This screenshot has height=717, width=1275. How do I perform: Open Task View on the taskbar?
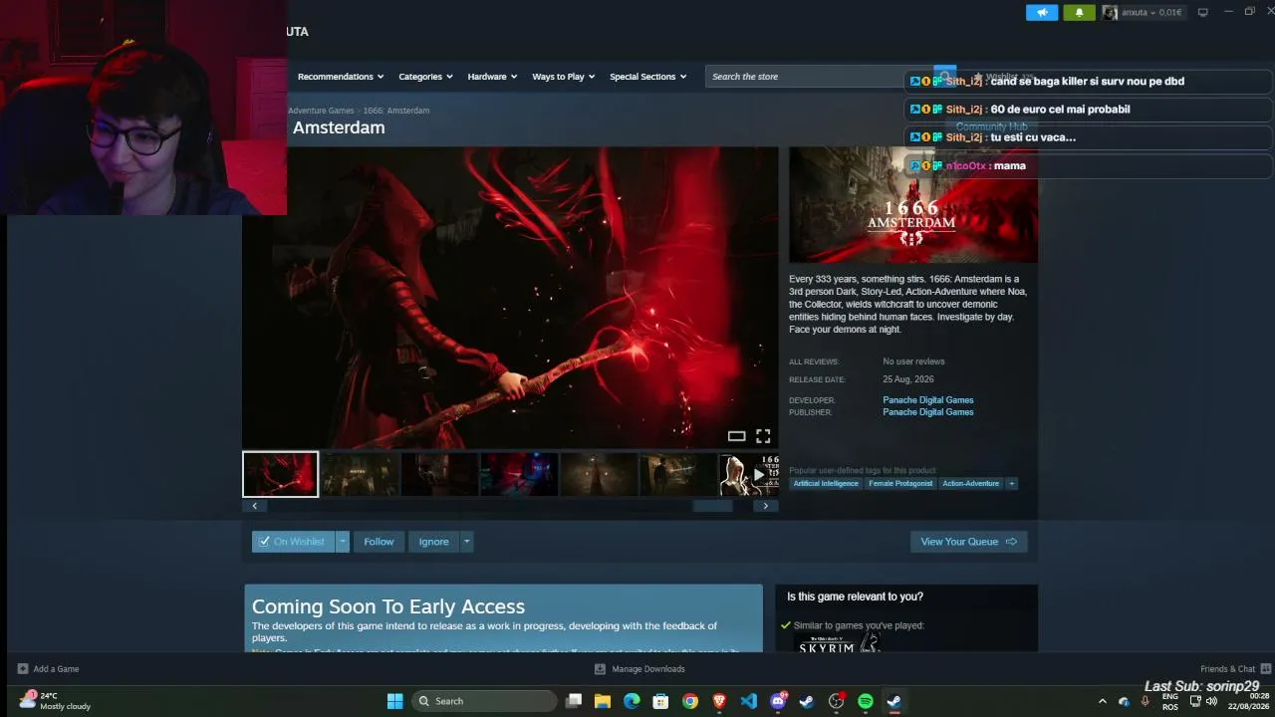pos(574,701)
